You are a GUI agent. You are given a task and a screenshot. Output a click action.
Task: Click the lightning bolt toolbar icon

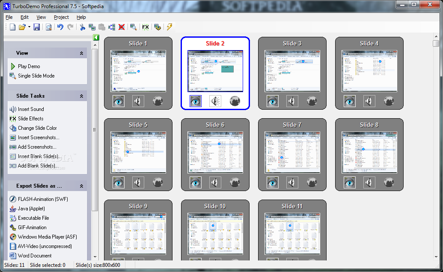coord(169,27)
